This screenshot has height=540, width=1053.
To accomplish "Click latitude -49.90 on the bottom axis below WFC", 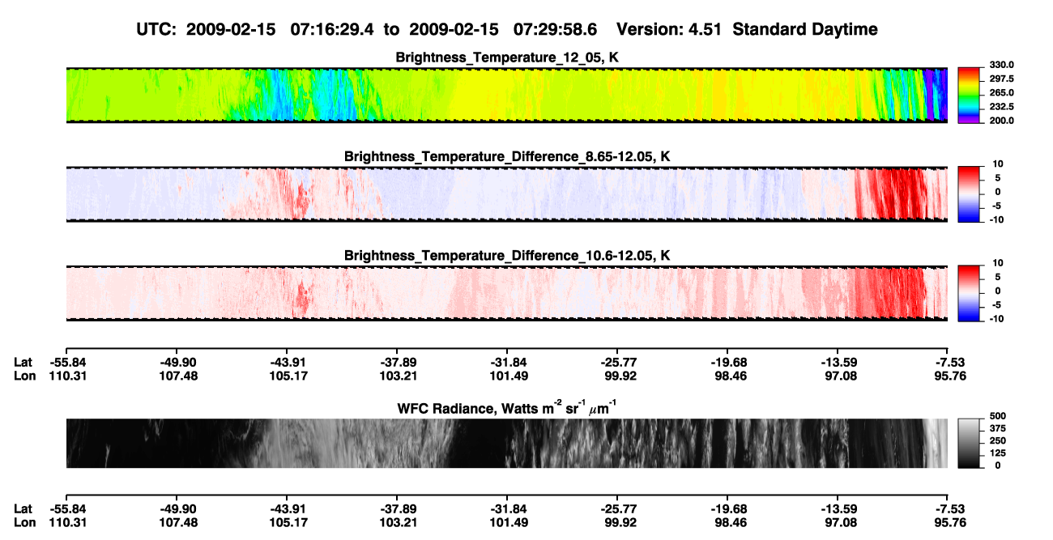I will point(176,508).
